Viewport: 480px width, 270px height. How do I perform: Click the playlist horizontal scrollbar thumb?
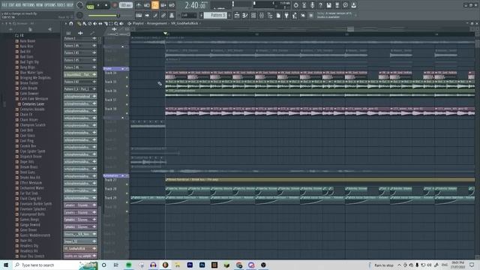click(x=350, y=29)
